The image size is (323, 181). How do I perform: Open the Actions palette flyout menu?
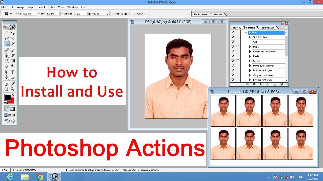(286, 28)
